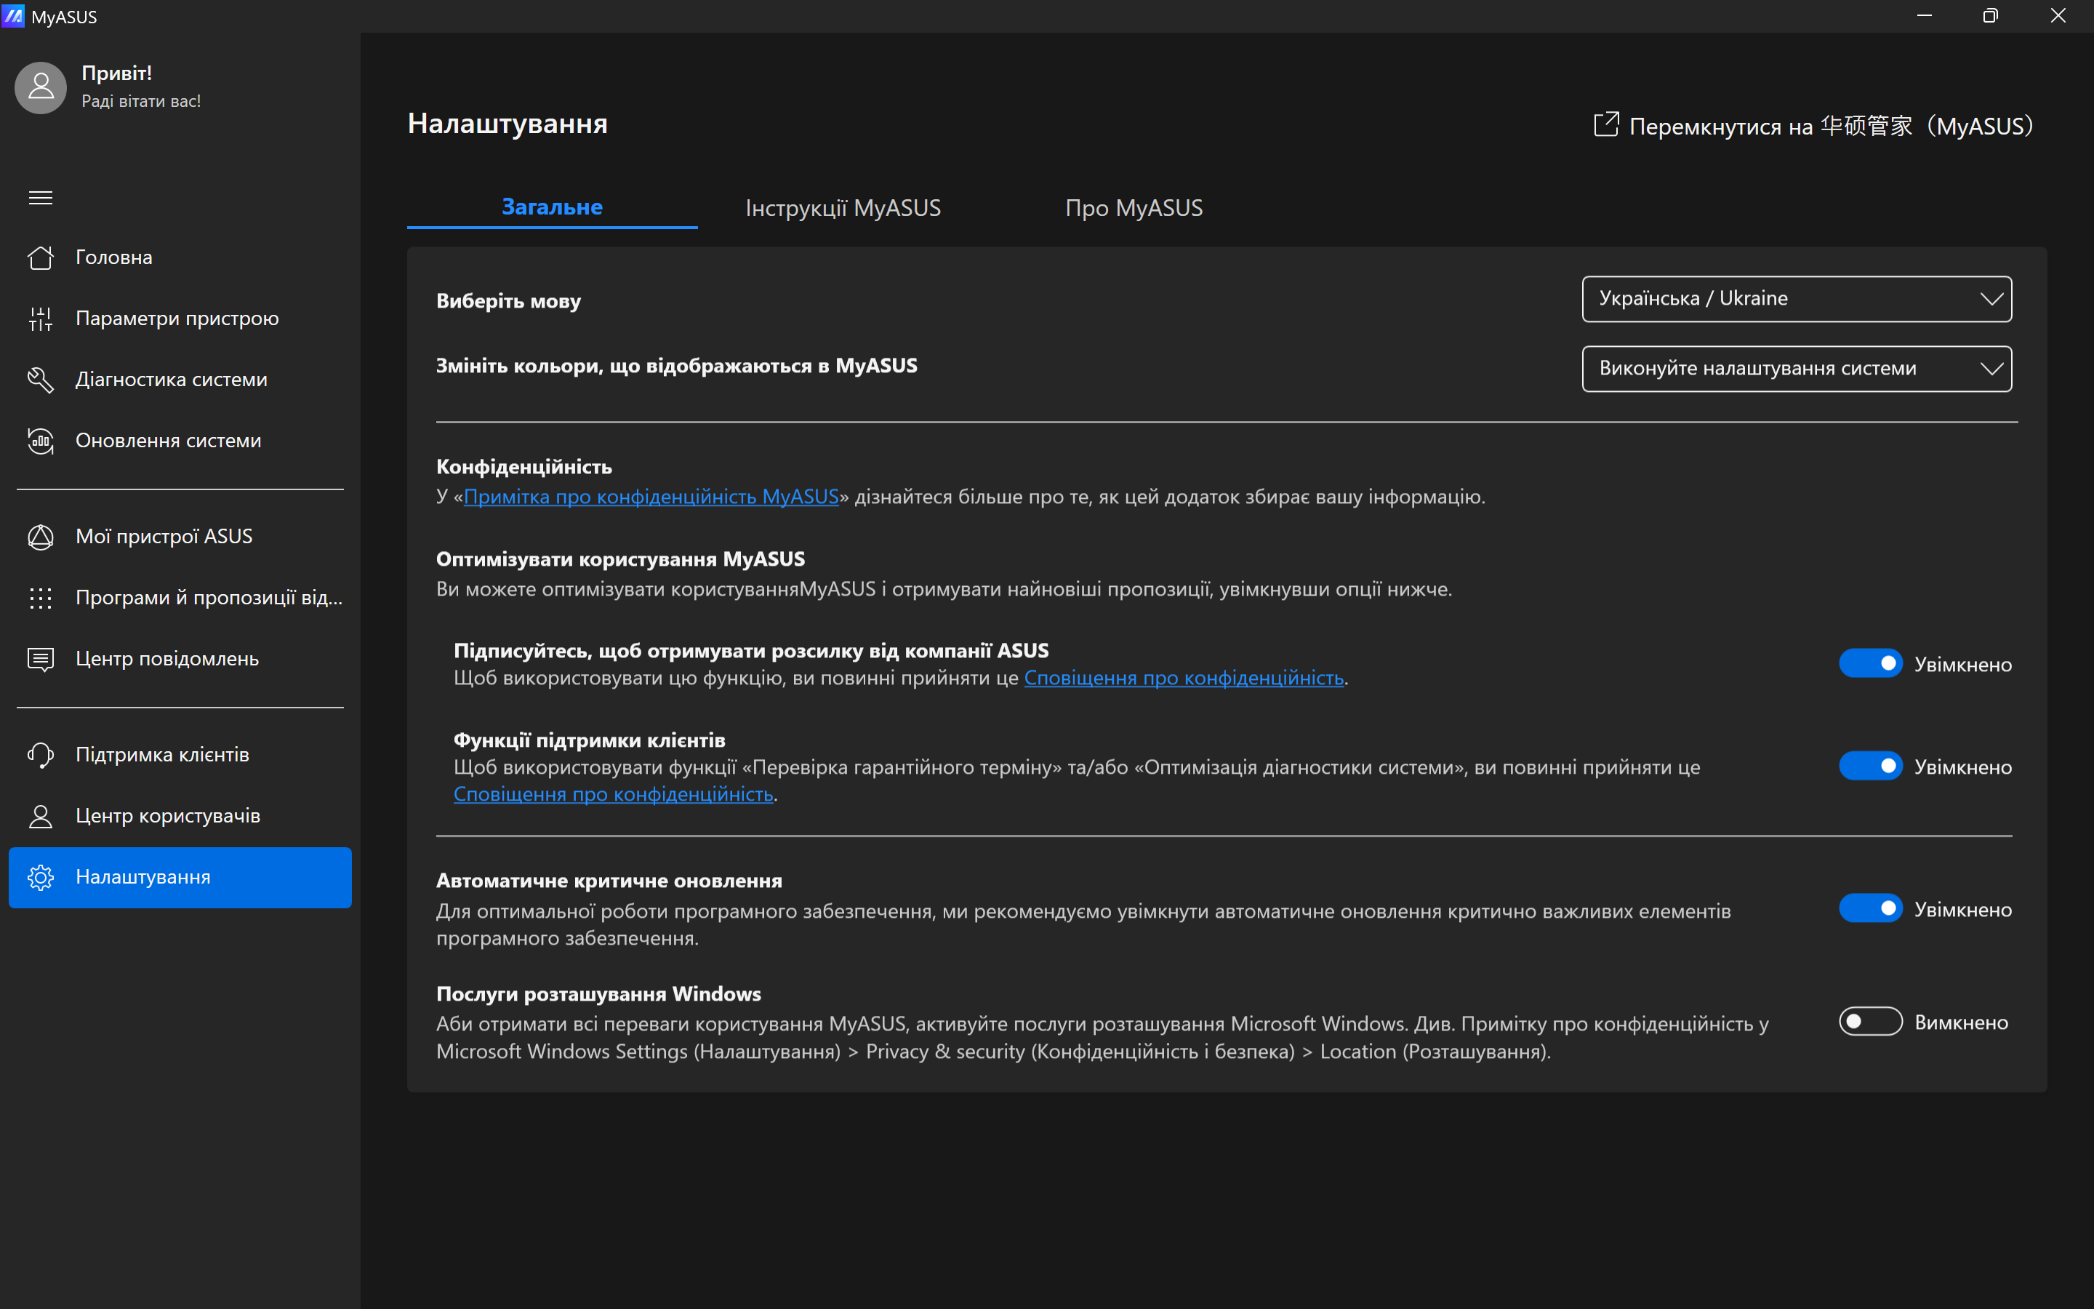
Task: Click Перемкнутися на 华硕管家 button
Action: point(1813,127)
